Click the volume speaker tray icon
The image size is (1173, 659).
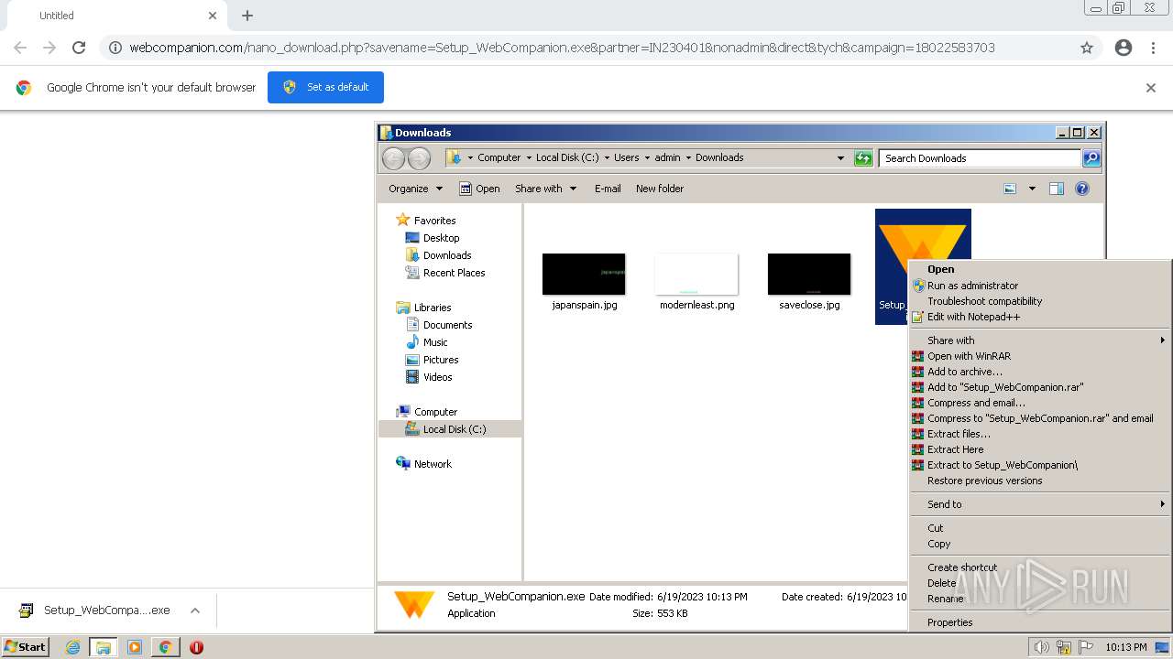(1041, 647)
